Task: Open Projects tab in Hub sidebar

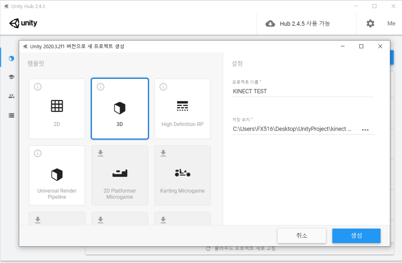Action: [12, 59]
